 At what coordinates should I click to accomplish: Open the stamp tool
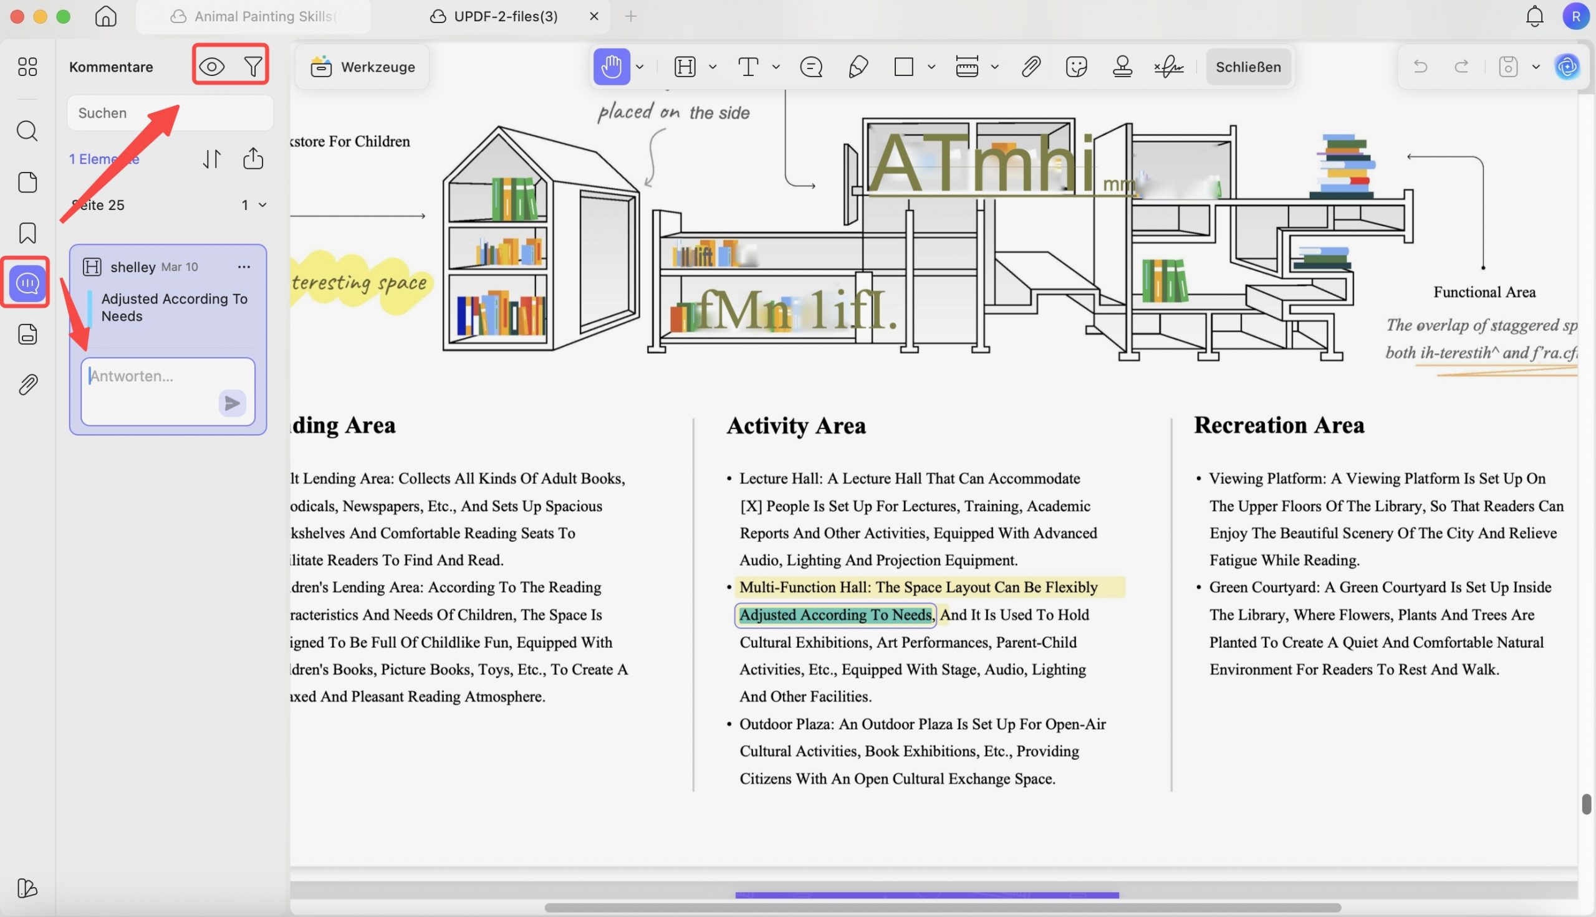click(x=1122, y=67)
